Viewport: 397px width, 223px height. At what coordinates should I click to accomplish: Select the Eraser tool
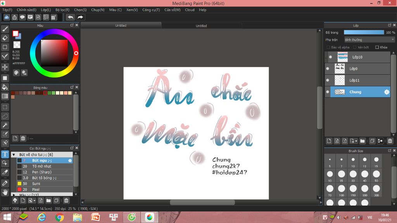tap(5, 38)
